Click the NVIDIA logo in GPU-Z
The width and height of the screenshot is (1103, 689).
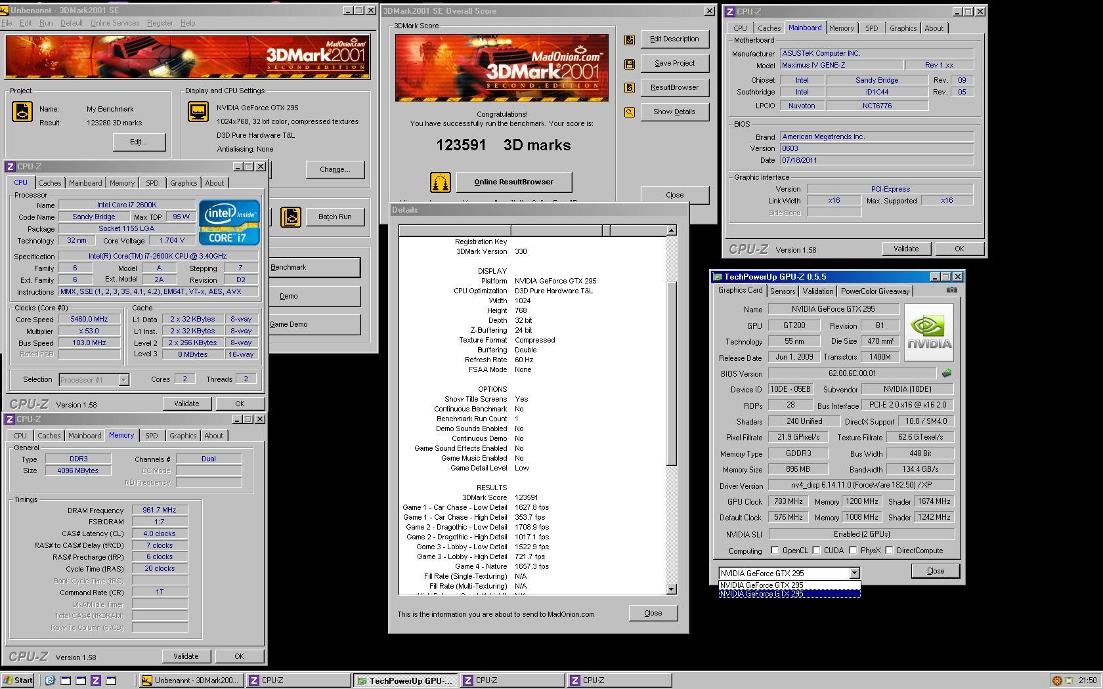(x=929, y=333)
